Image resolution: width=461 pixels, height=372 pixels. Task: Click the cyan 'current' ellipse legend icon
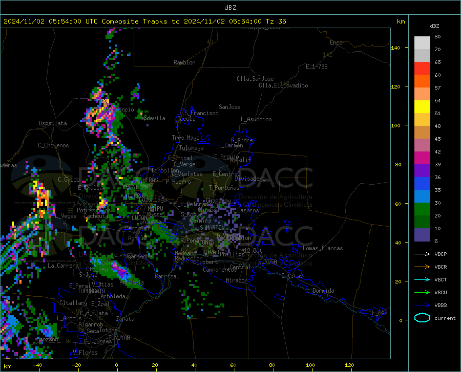422,318
